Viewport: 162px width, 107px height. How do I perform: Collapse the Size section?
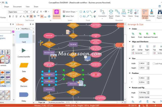(x=130, y=59)
